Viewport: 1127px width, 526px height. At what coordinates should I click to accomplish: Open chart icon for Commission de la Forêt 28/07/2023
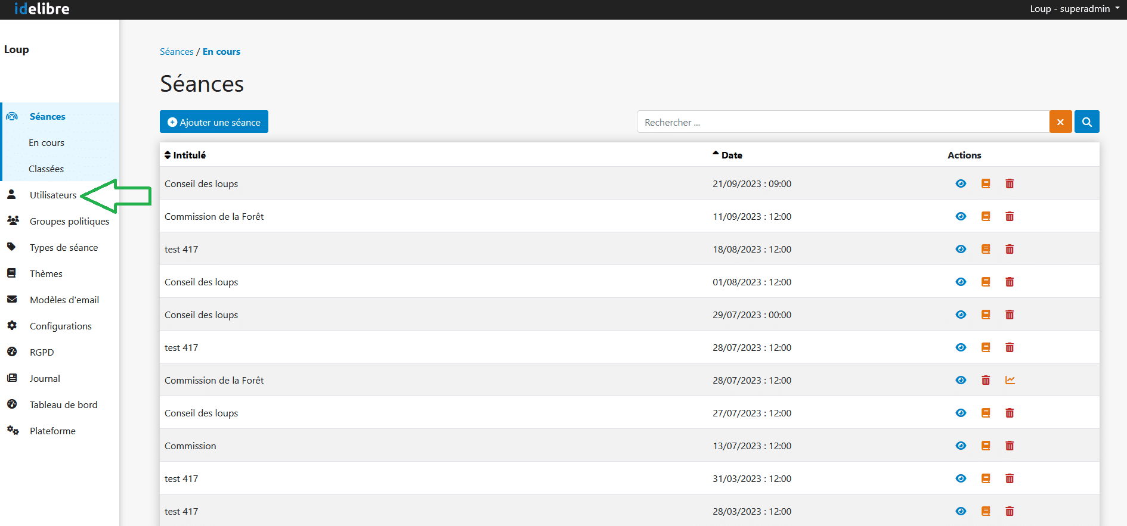click(x=1010, y=380)
